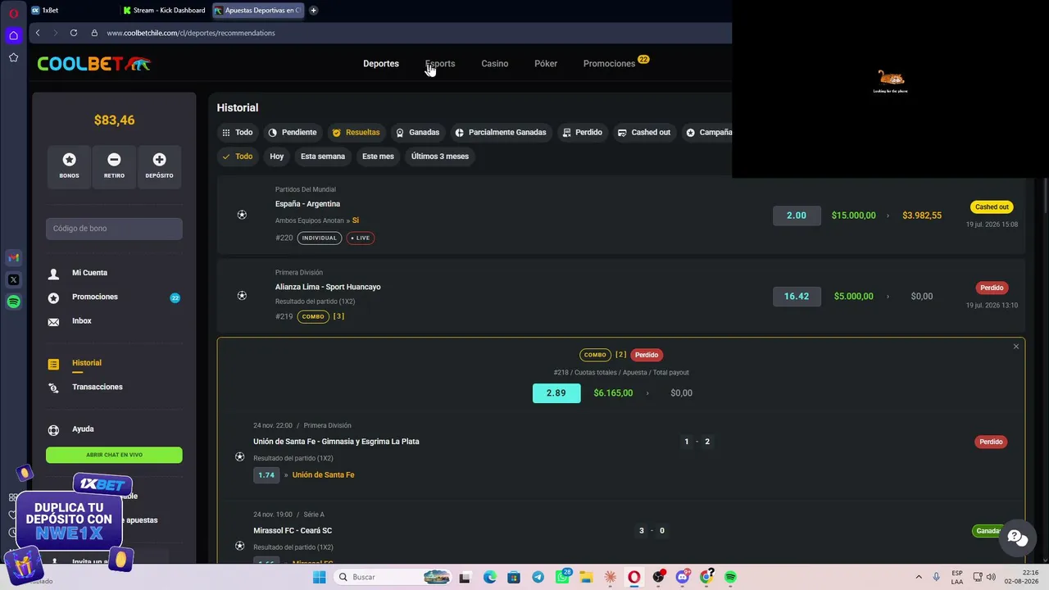Viewport: 1049px width, 590px height.
Task: Click the Opera sidebar home icon
Action: pyautogui.click(x=13, y=35)
